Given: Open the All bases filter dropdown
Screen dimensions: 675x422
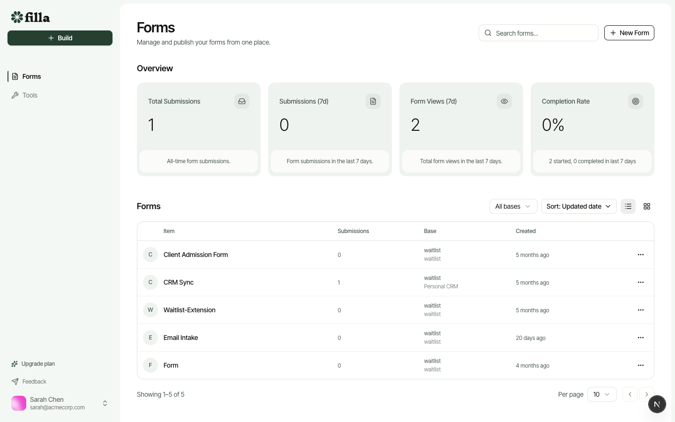Looking at the screenshot, I should point(513,206).
